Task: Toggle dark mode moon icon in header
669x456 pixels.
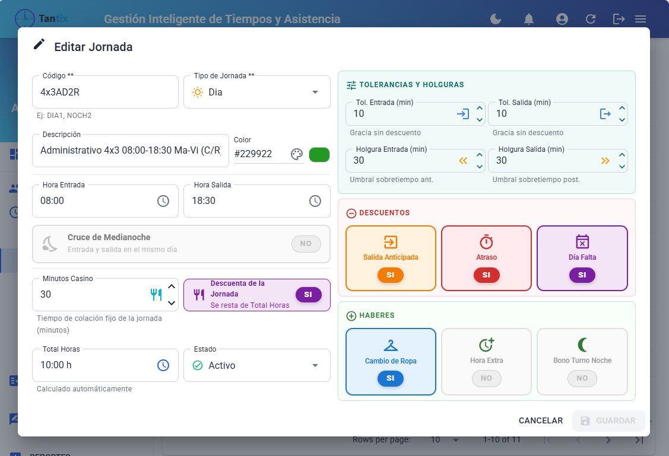Action: pyautogui.click(x=495, y=19)
